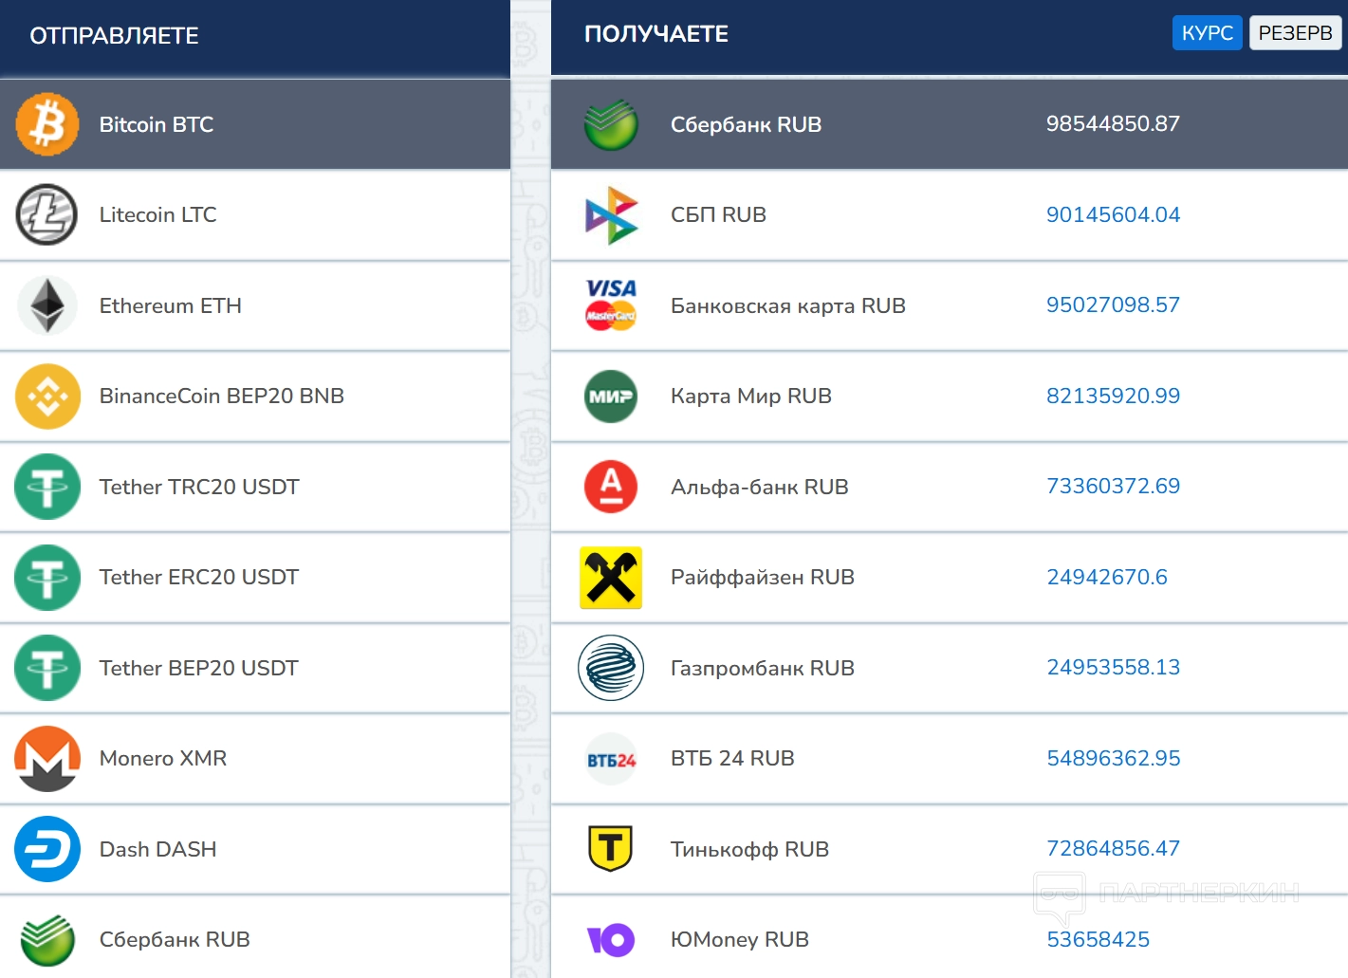Click the Monero XMR icon
Screen dimensions: 1348x978
[x=47, y=759]
